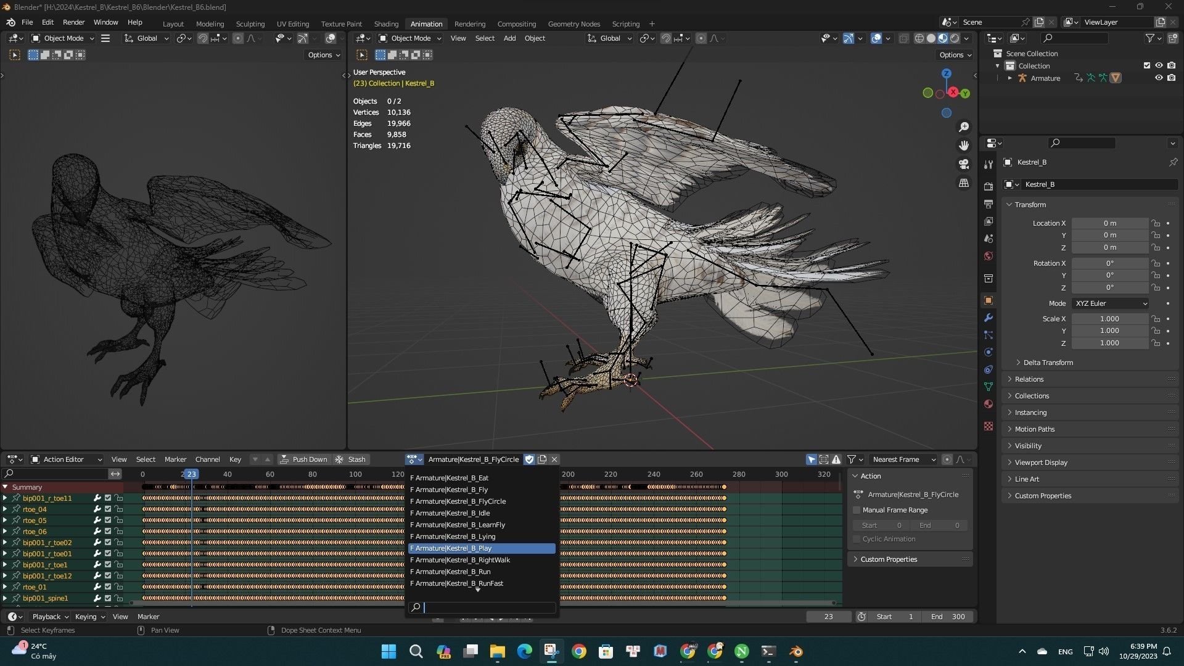Switch perspective/orthographic grid gizmo

(963, 183)
